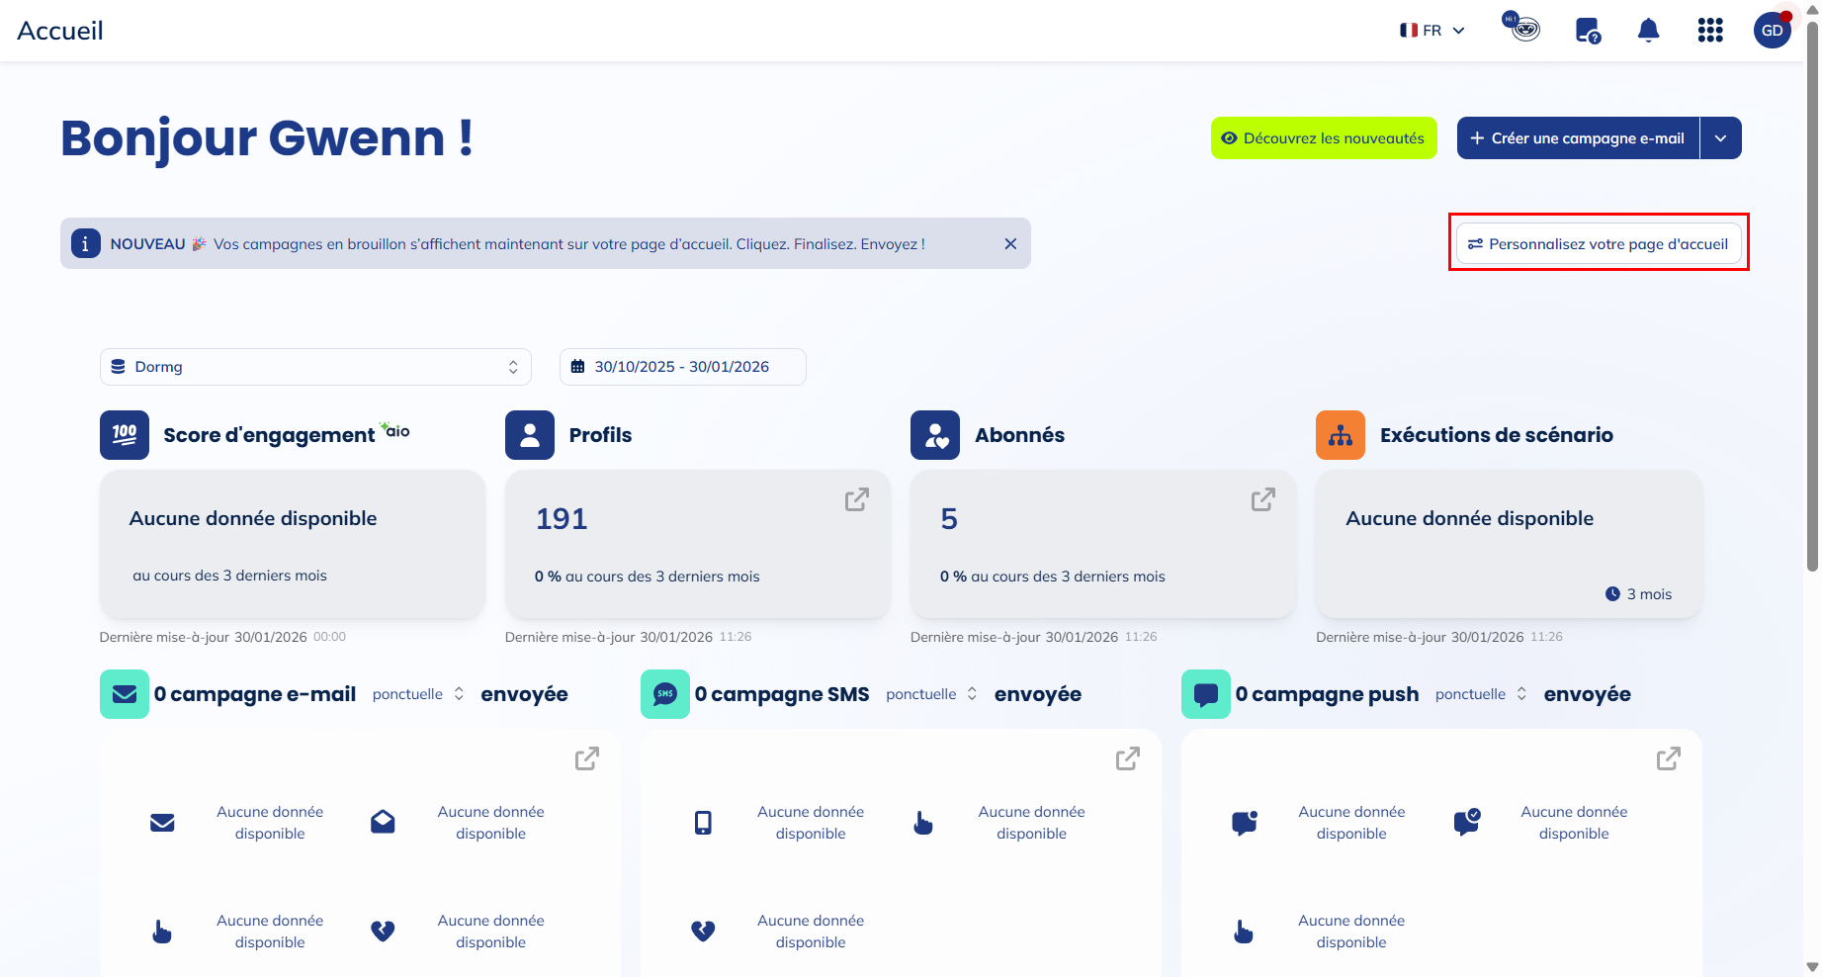Click Découvrez les nouveautés button
Image resolution: width=1822 pixels, height=977 pixels.
pos(1323,138)
